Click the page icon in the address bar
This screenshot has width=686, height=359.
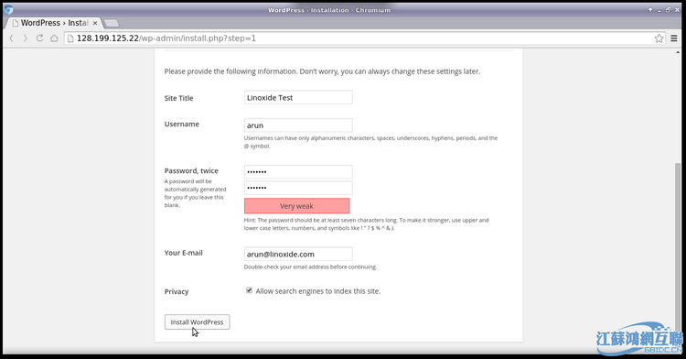[70, 38]
